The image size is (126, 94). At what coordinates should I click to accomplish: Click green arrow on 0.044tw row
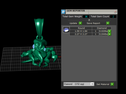pos(109,34)
